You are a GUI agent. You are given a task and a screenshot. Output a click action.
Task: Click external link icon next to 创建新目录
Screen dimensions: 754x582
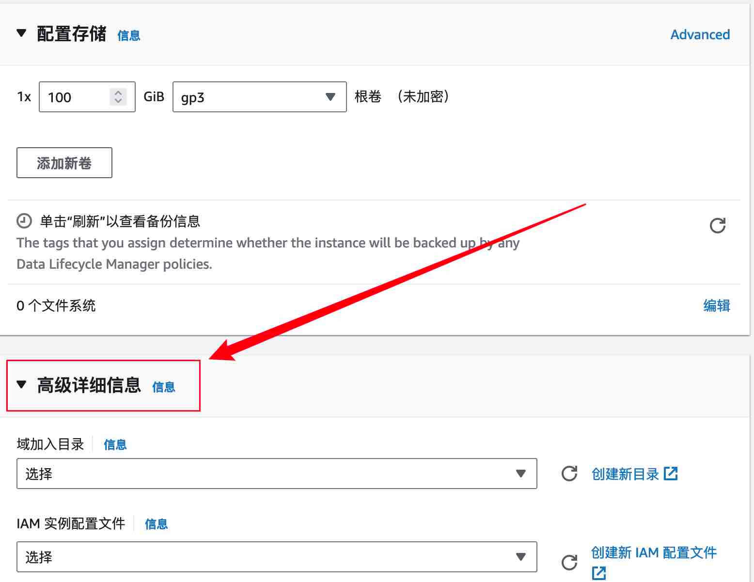671,474
